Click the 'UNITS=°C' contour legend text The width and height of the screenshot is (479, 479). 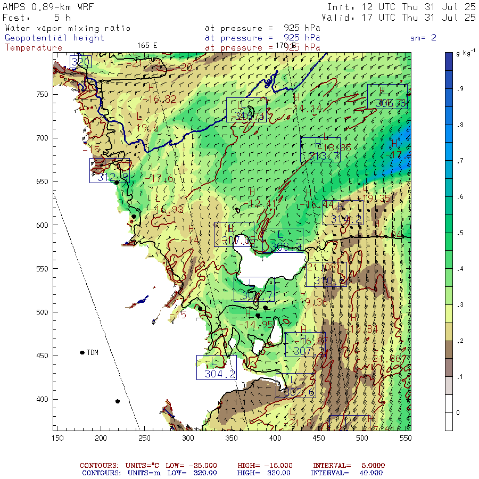(x=142, y=465)
